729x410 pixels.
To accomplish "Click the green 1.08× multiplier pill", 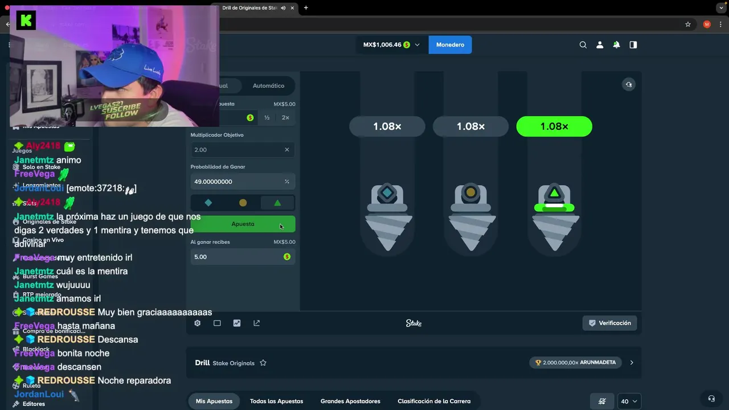I will coord(554,126).
